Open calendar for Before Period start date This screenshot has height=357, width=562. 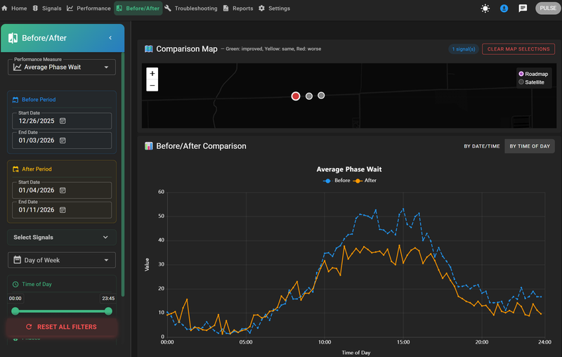(63, 121)
